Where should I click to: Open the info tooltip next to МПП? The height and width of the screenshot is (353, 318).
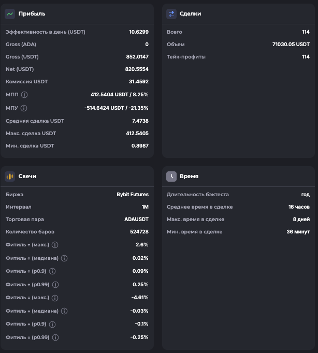pyautogui.click(x=24, y=95)
